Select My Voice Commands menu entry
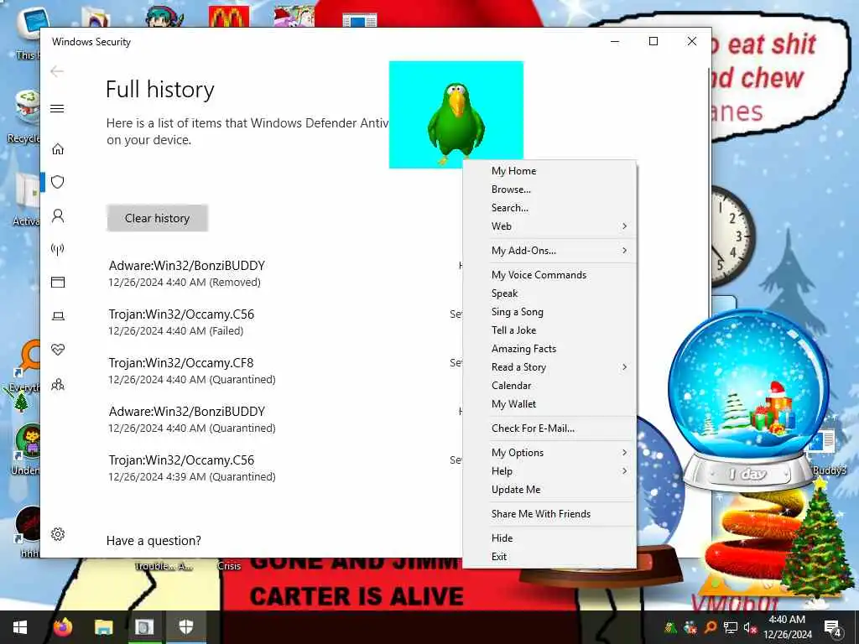Screen dimensions: 859x644 point(549,275)
